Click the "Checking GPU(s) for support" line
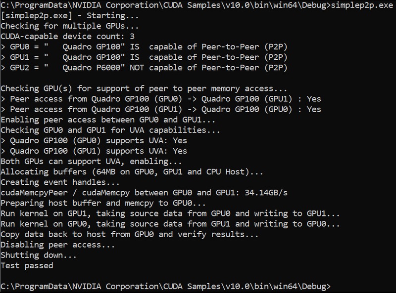Viewport: 396px width, 293px height. click(144, 88)
